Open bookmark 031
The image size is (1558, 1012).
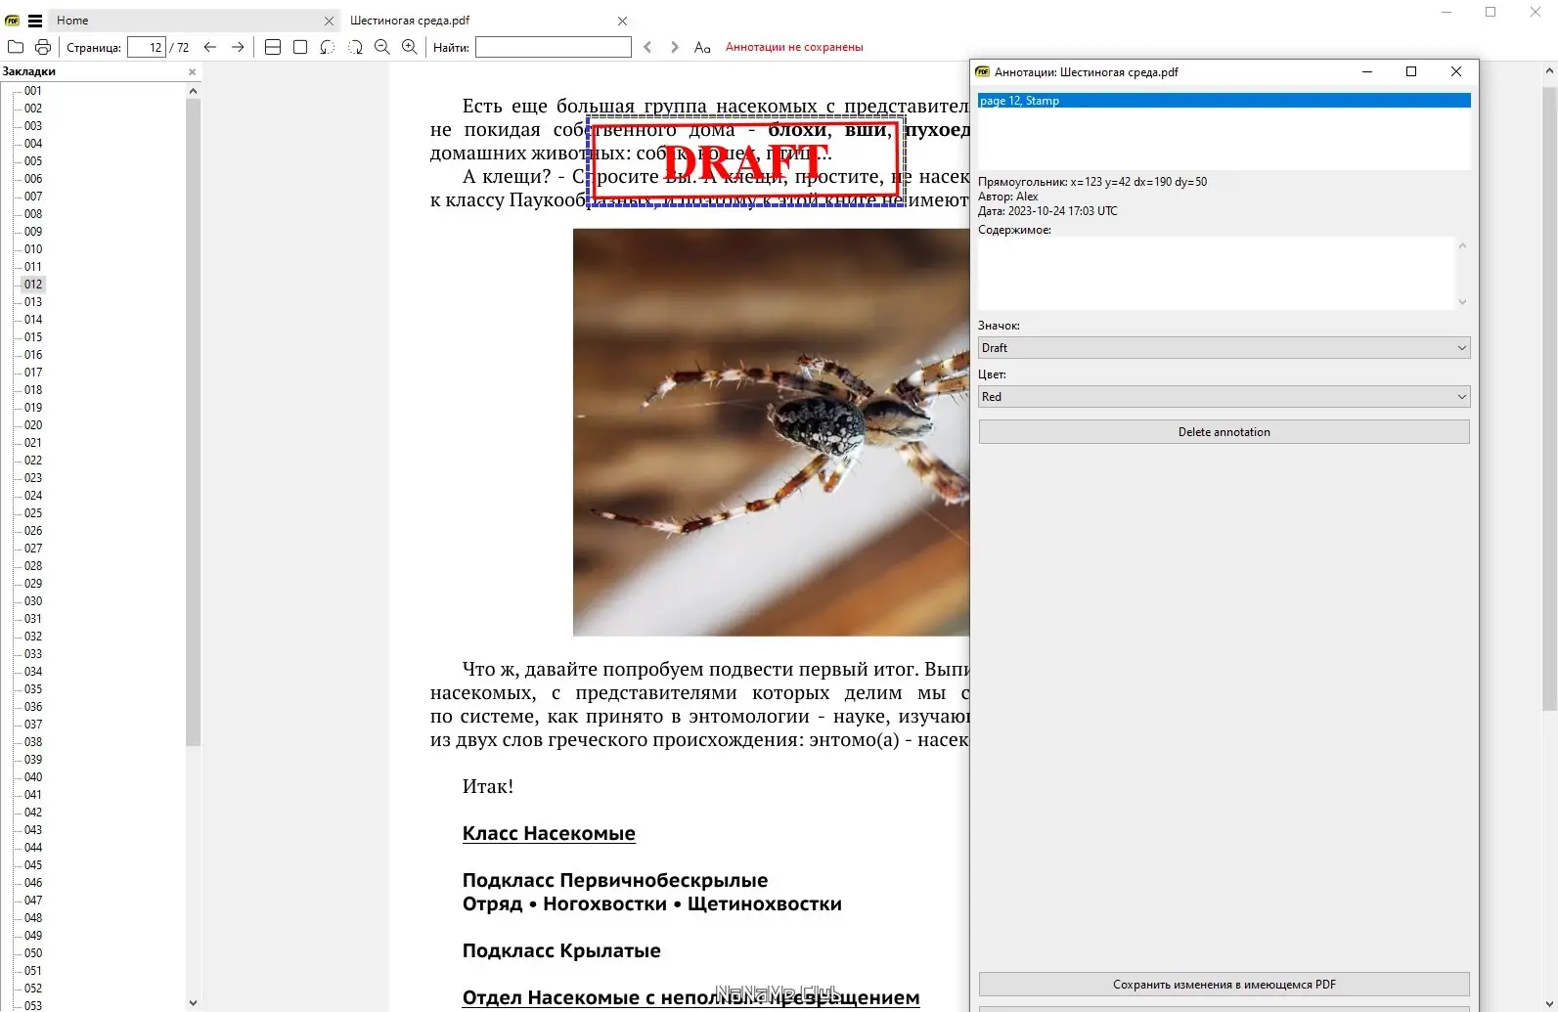coord(33,619)
